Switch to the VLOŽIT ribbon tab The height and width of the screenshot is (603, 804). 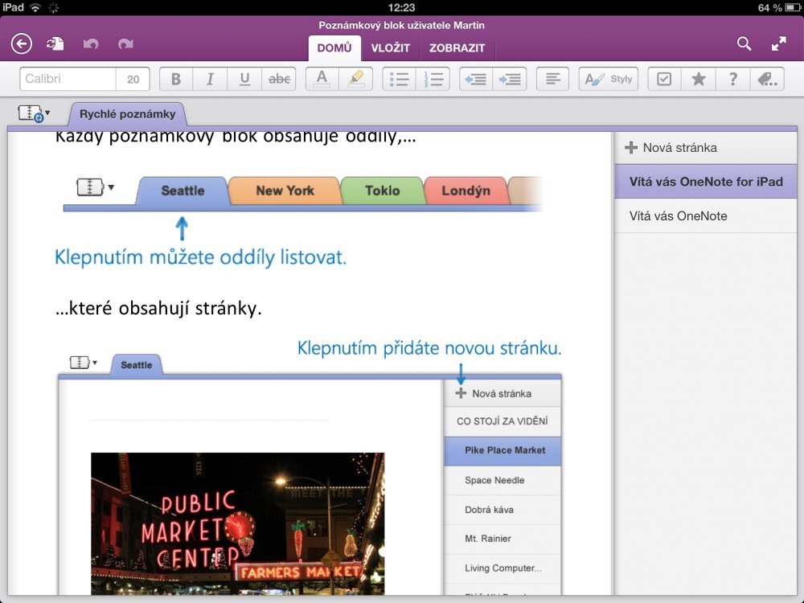pos(392,48)
